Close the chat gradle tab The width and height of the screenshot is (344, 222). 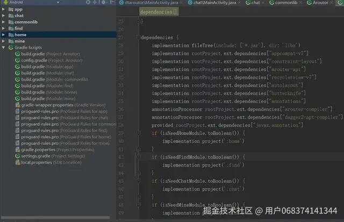point(263,3)
